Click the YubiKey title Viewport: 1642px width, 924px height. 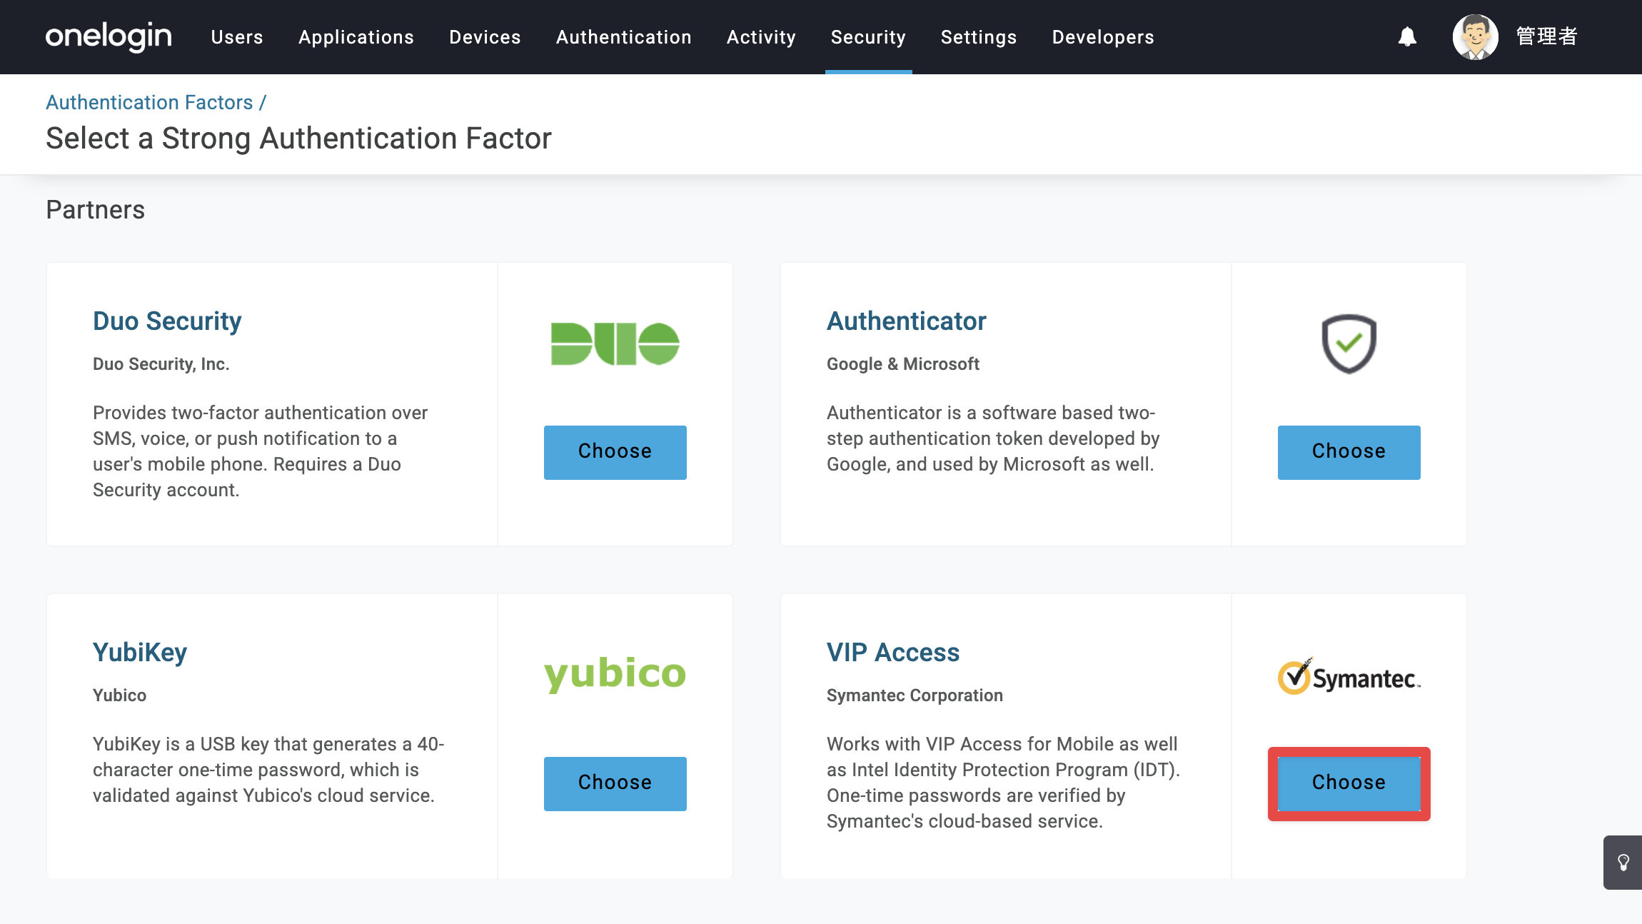click(140, 653)
